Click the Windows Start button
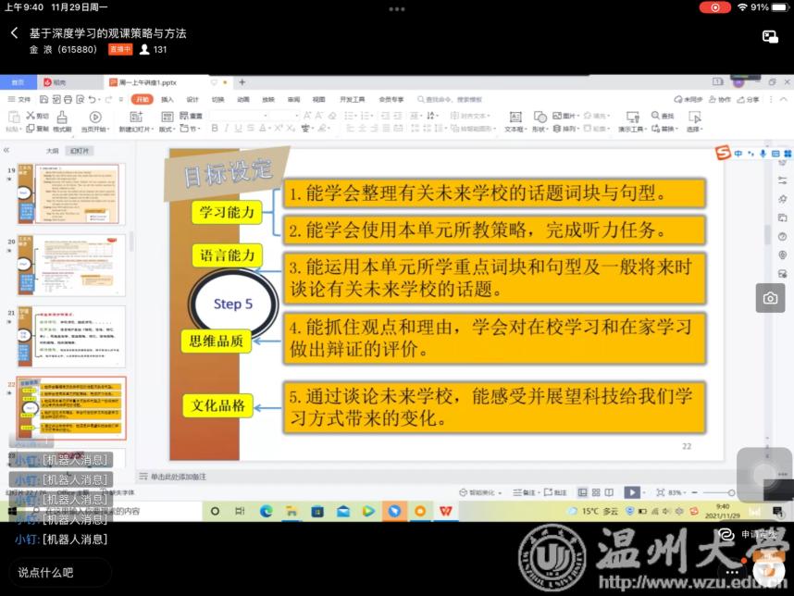The image size is (794, 596). [x=13, y=511]
